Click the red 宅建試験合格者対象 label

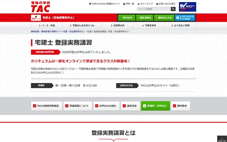tap(46, 52)
